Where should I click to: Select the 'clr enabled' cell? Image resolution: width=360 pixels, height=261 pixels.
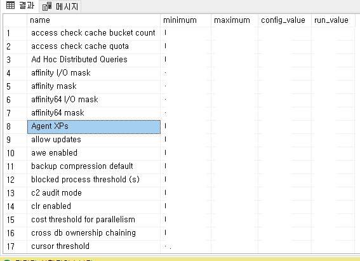pos(94,206)
